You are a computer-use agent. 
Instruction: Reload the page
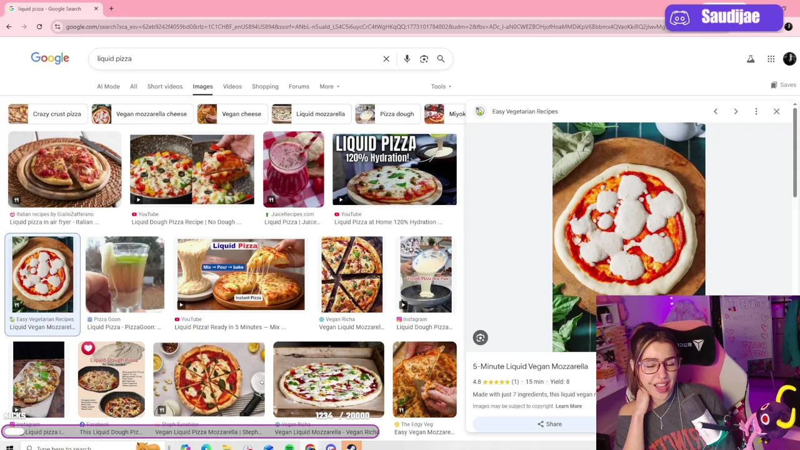coord(39,27)
